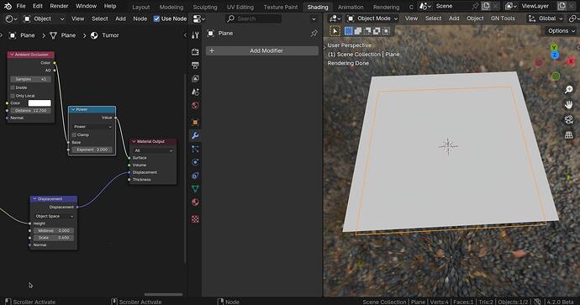Click the red X axis gizmo
Viewport: 580px width, 305px height.
click(572, 61)
